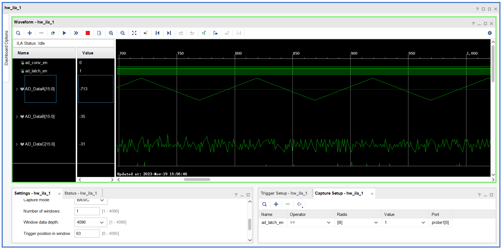Click the Number of windows field

pyautogui.click(x=87, y=211)
